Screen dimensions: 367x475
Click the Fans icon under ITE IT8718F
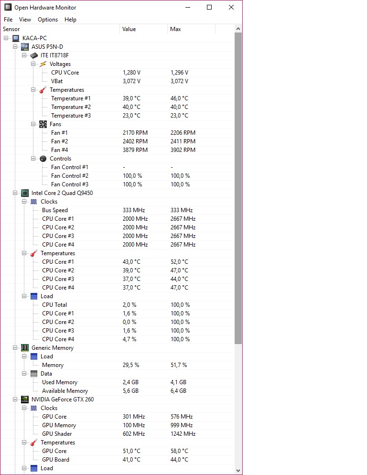click(x=43, y=124)
